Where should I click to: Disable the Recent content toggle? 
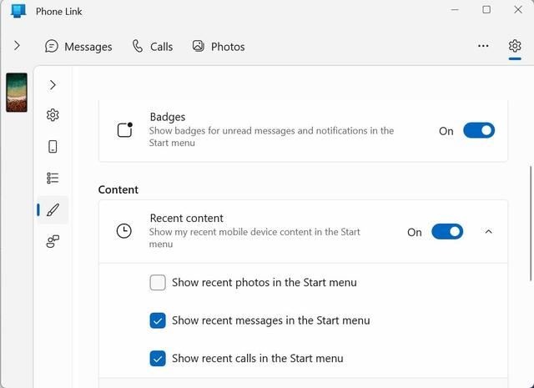pos(447,232)
